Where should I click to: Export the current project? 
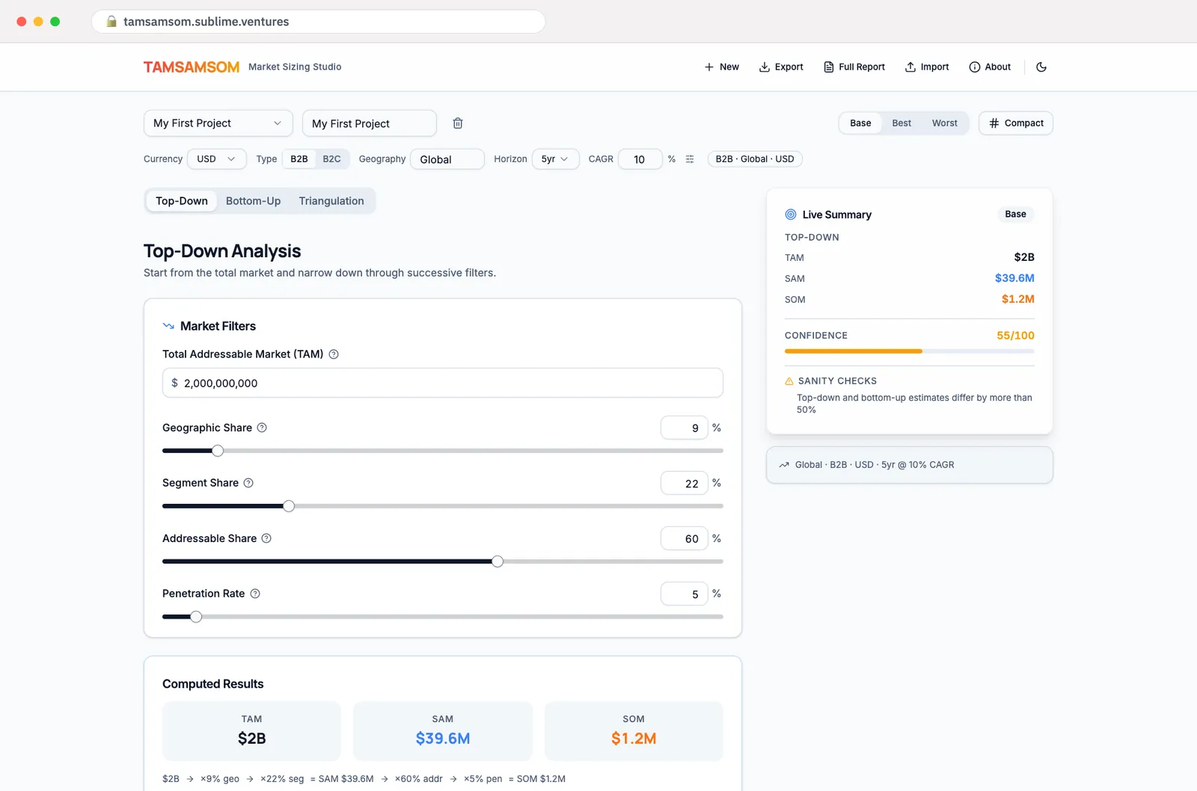(x=781, y=67)
